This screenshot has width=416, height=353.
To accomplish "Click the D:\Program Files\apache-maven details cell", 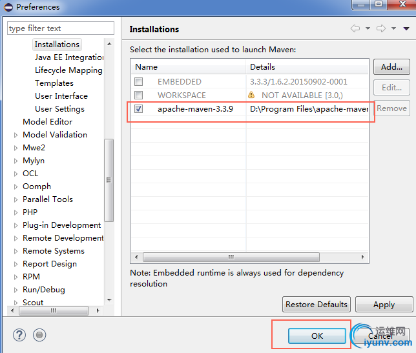I will tap(309, 109).
